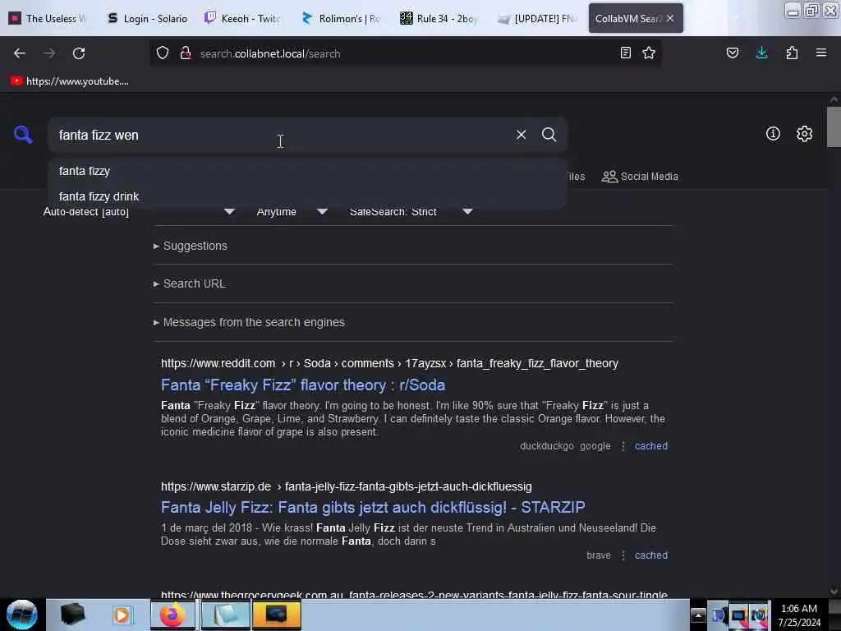Click the browser back arrow
The image size is (841, 631).
pyautogui.click(x=20, y=53)
